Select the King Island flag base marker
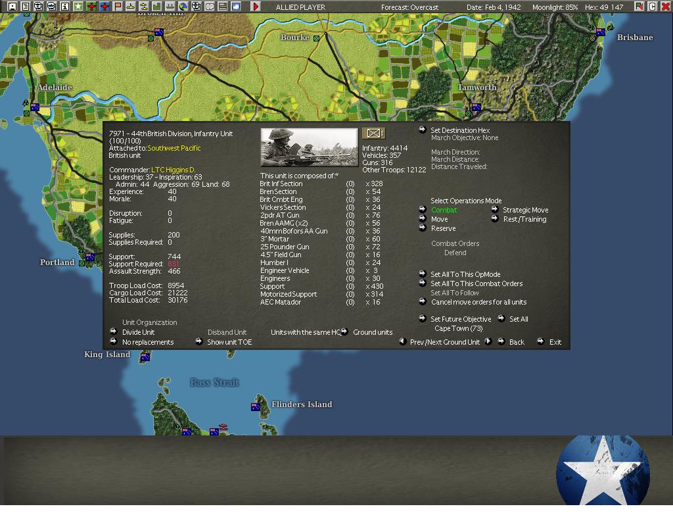 pos(145,357)
